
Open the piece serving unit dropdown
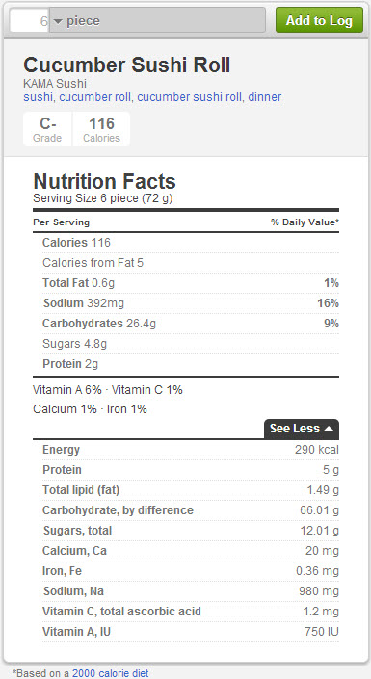point(157,20)
